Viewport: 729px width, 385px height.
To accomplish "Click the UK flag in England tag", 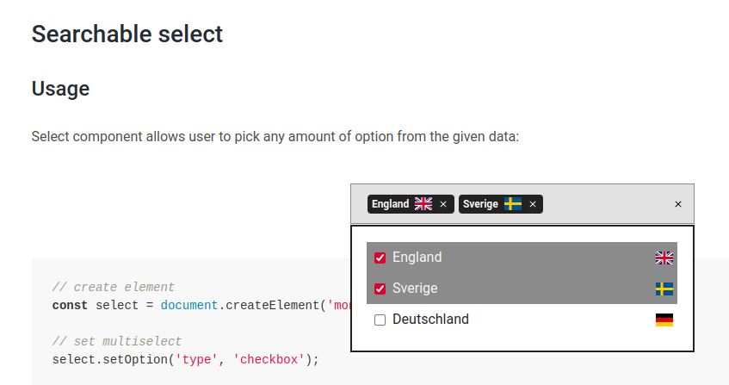I will (423, 203).
